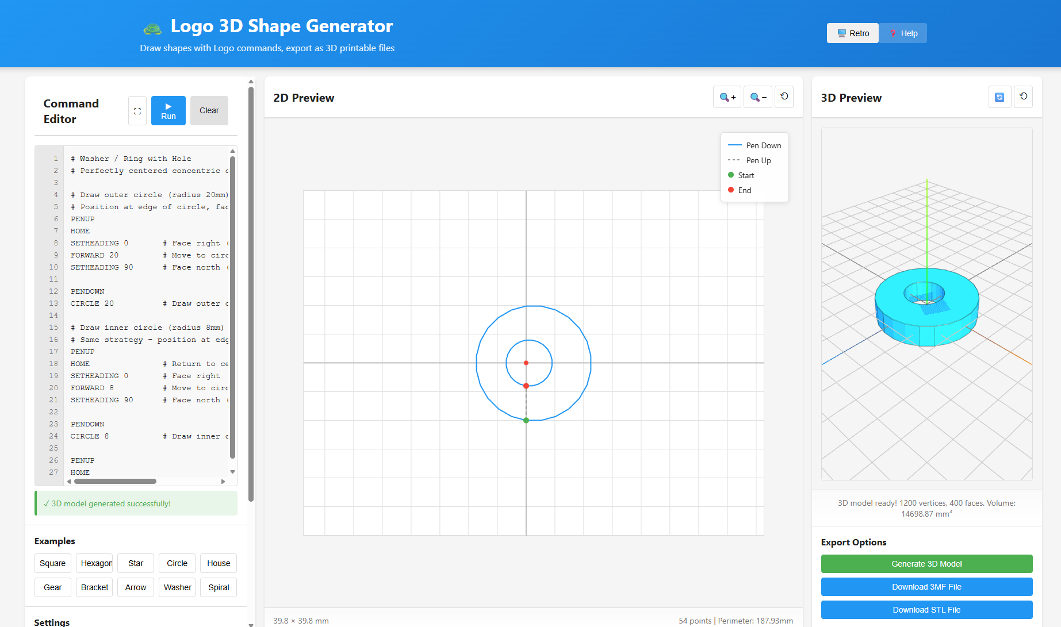
Task: Zoom out of the 2D preview
Action: [x=757, y=97]
